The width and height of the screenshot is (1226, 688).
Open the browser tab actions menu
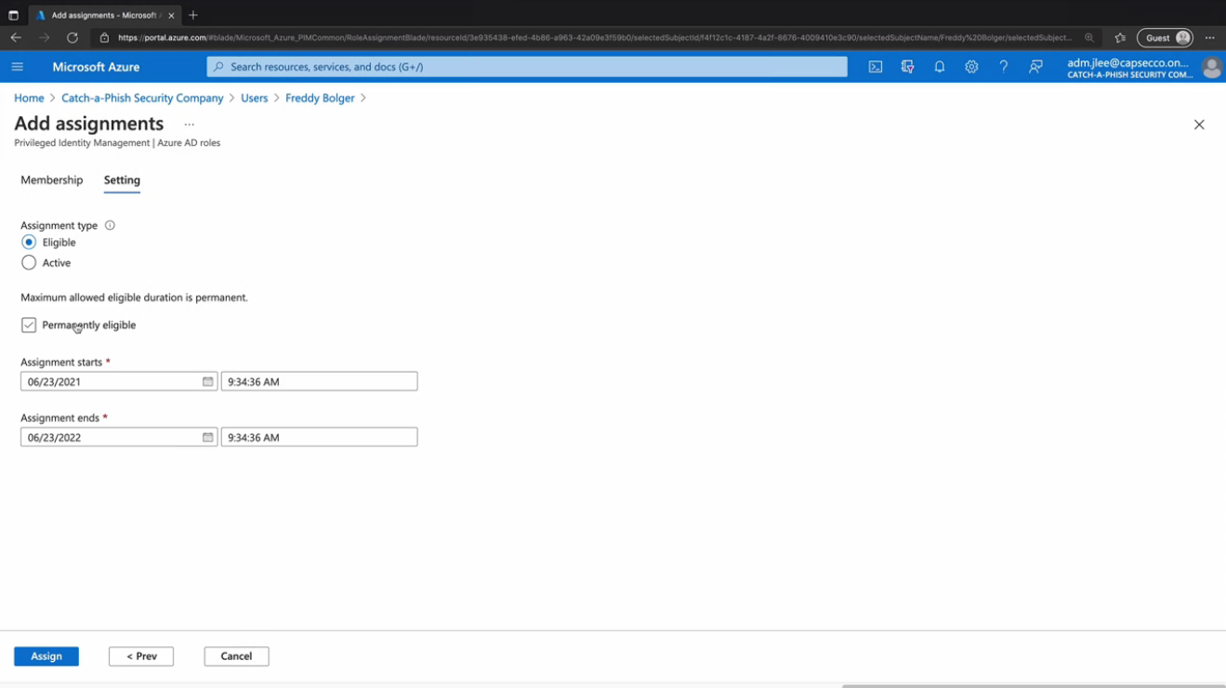[x=13, y=16]
